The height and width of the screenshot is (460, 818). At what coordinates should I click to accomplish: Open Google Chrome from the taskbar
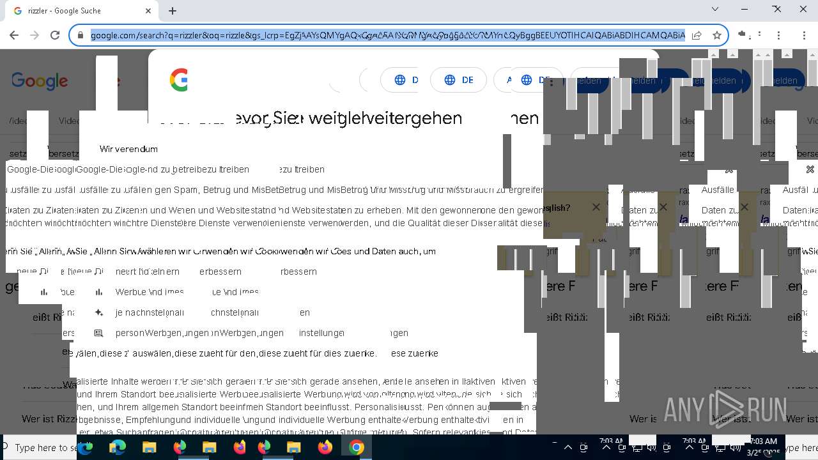pos(357,448)
